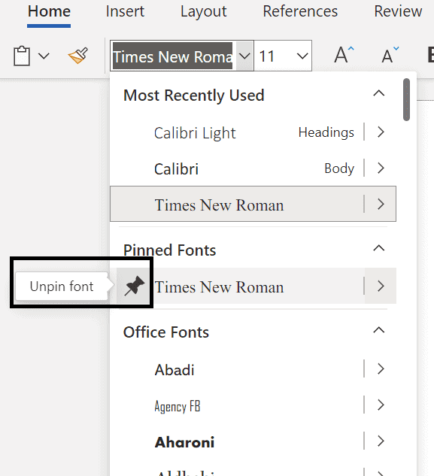Open the Layout tab
This screenshot has height=476, width=434.
[x=204, y=12]
